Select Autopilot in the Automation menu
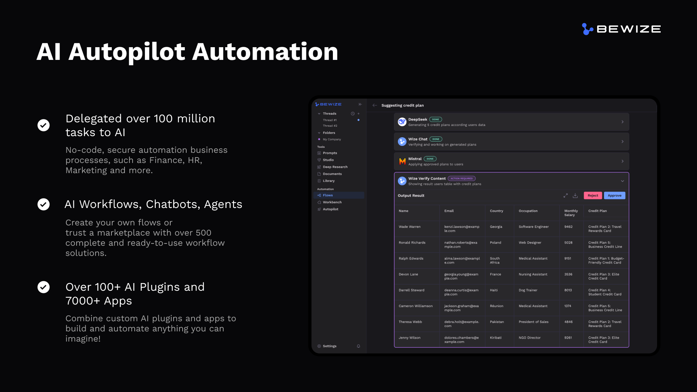The height and width of the screenshot is (392, 697). 330,209
